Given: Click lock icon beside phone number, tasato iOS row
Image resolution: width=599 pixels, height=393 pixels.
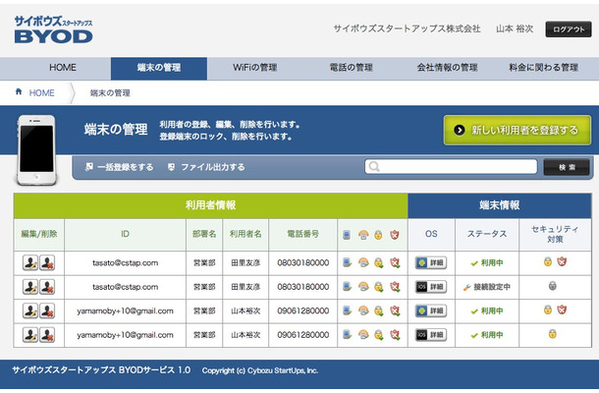Looking at the screenshot, I should 379,287.
